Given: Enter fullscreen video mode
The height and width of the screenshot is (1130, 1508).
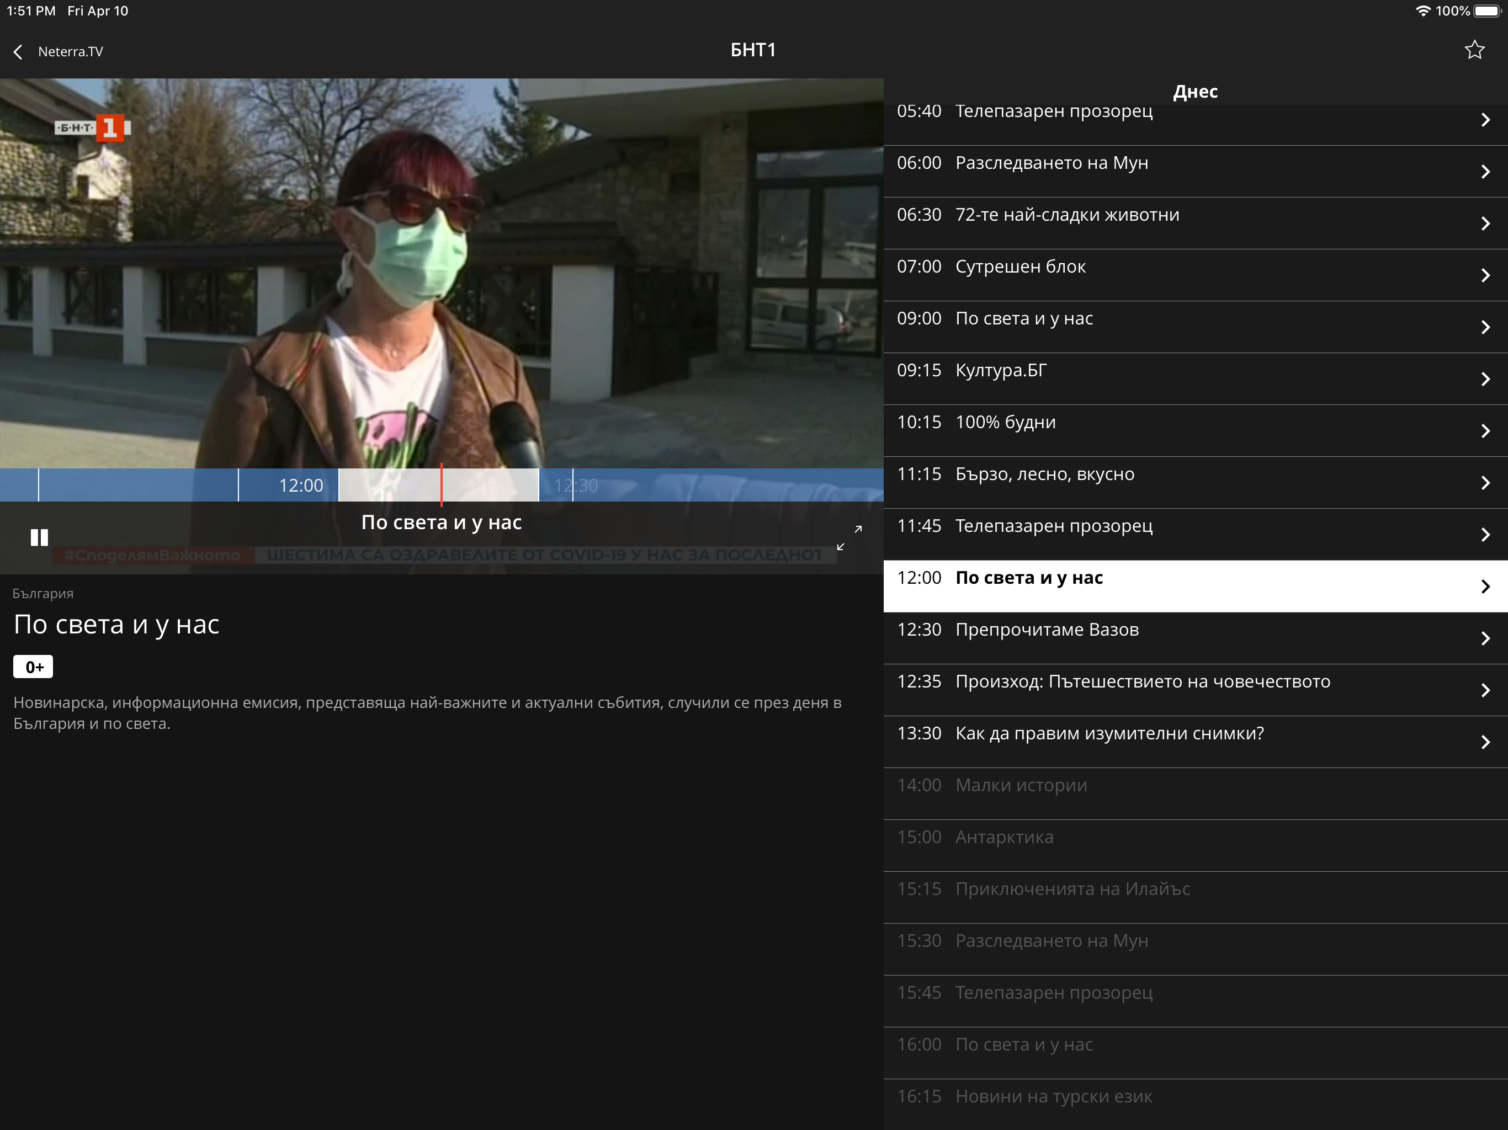Looking at the screenshot, I should click(x=849, y=538).
